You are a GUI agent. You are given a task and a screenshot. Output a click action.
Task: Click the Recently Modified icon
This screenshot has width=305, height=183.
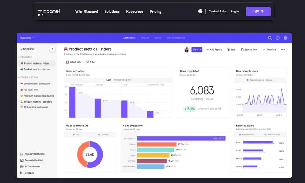[x=22, y=160]
